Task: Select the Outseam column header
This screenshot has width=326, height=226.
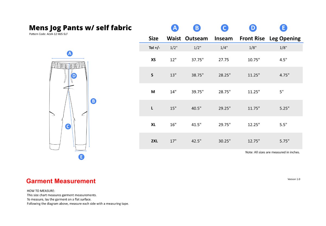Action: (x=196, y=39)
